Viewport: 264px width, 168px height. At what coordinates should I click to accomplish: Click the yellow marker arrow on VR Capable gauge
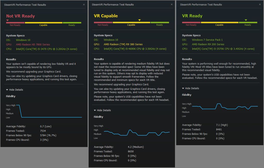(x=139, y=20)
